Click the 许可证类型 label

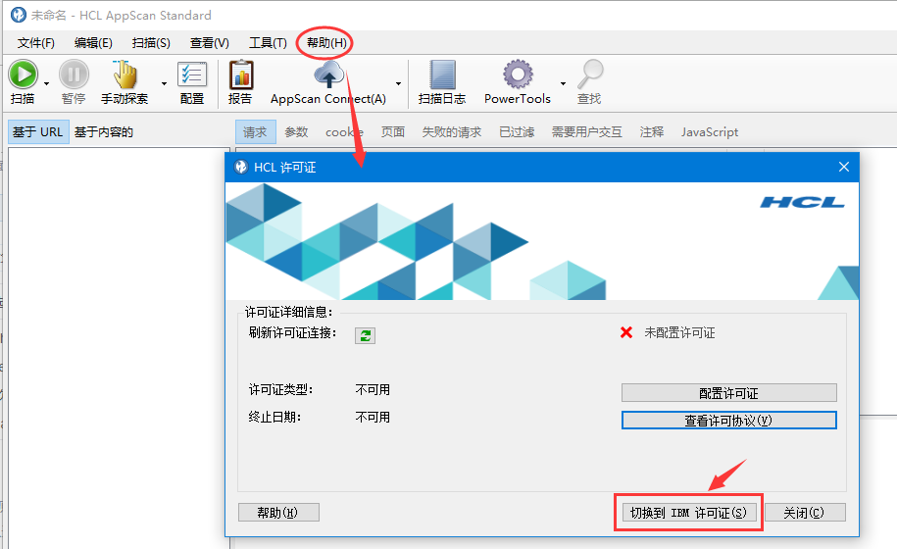tap(280, 390)
